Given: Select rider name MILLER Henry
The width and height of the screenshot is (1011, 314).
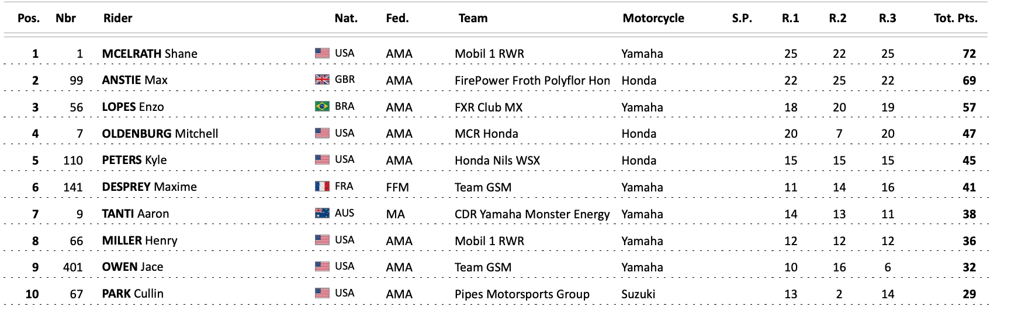Looking at the screenshot, I should [x=140, y=240].
